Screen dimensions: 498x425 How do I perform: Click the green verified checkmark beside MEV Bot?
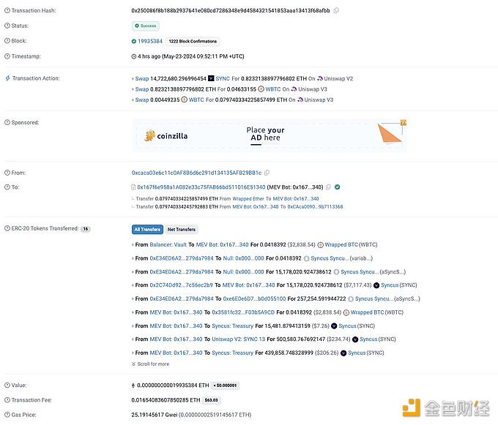point(338,187)
